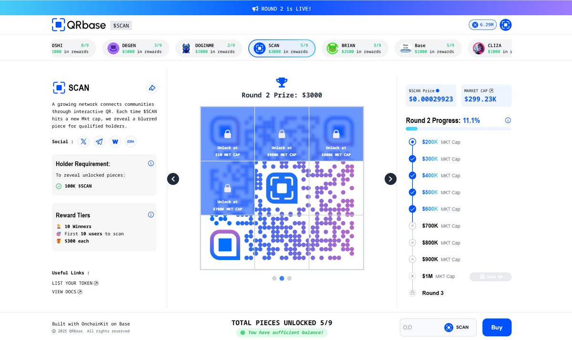Image resolution: width=572 pixels, height=340 pixels.
Task: Click the Round 2 Progress info icon
Action: 508,120
